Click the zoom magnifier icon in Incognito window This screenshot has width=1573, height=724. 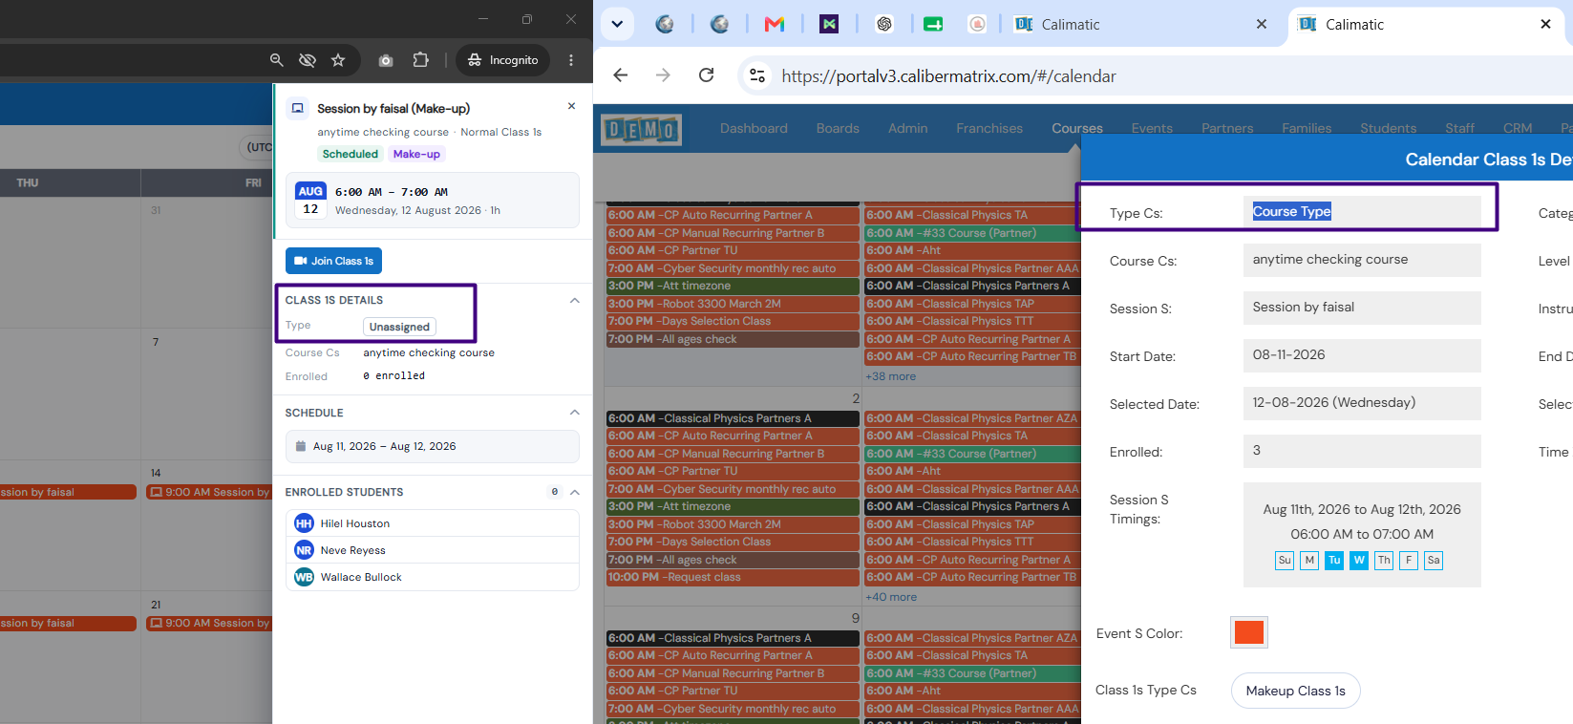coord(277,60)
